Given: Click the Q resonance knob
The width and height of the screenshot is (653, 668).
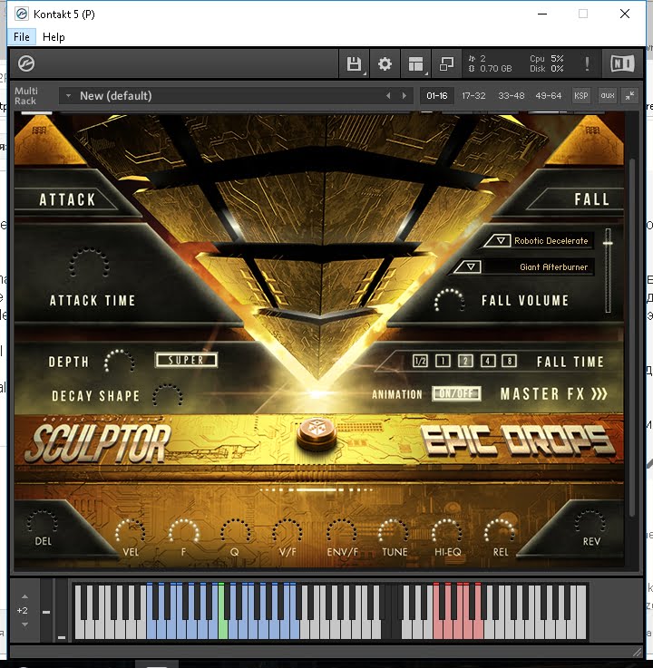Looking at the screenshot, I should tap(235, 532).
